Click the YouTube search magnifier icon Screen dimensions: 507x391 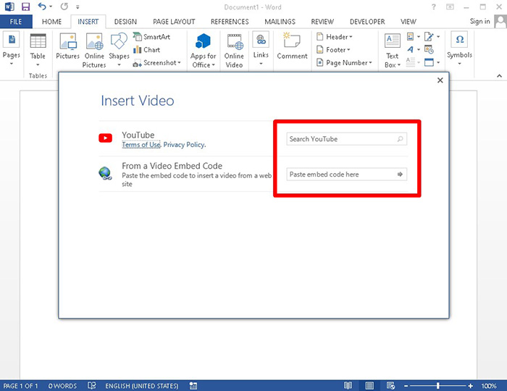click(x=400, y=139)
